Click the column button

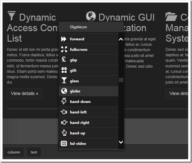point(14,152)
